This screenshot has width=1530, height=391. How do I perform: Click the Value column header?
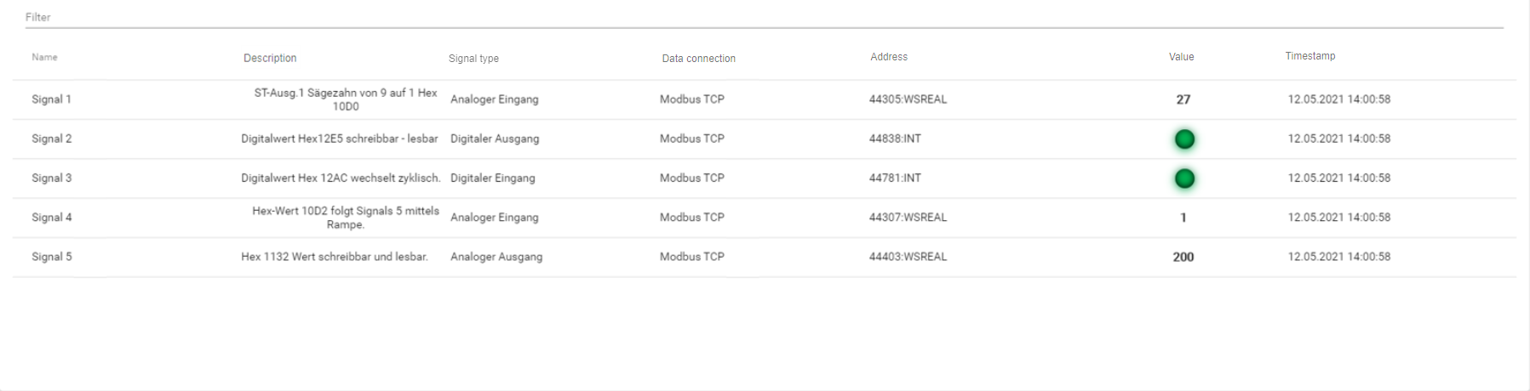(1181, 57)
